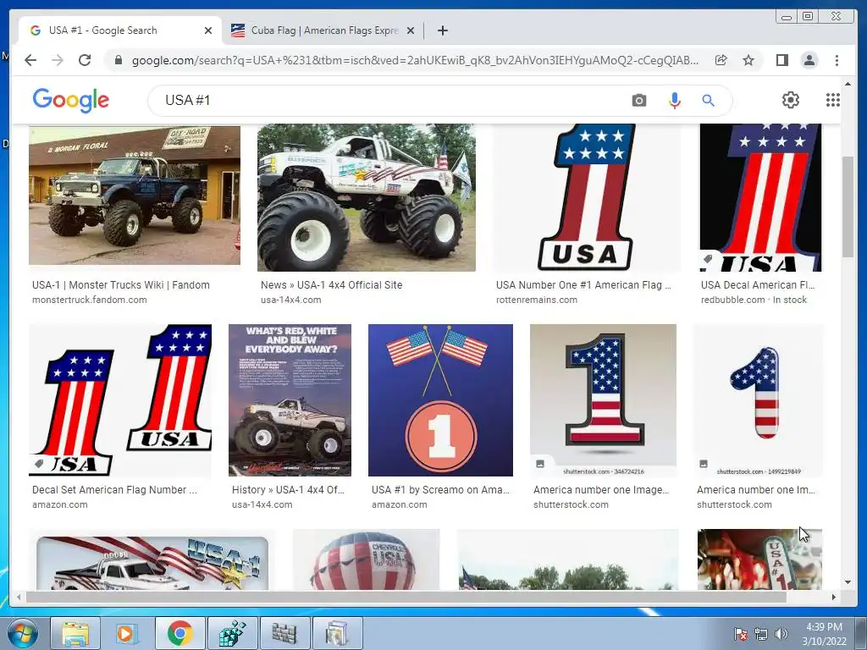Click the horizontal scrollbar right arrow
This screenshot has height=650, width=867.
pos(833,597)
